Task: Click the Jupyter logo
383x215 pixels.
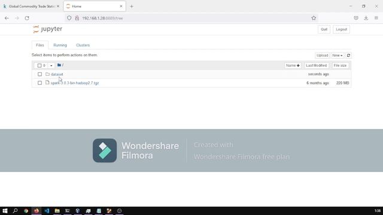Action: [48, 29]
